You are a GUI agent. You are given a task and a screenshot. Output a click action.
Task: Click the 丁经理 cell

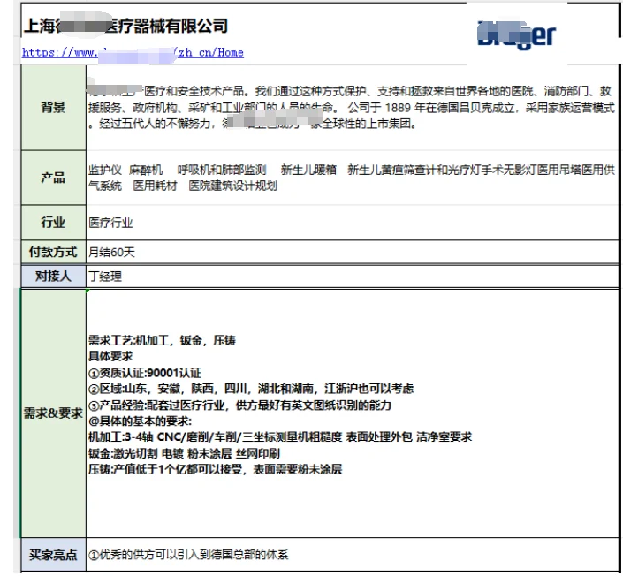pos(352,277)
